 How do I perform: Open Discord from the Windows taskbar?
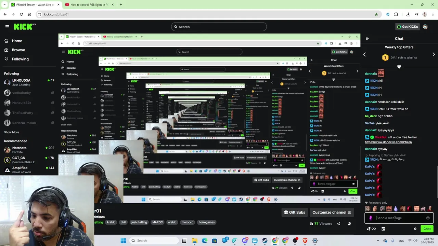[x=245, y=241]
